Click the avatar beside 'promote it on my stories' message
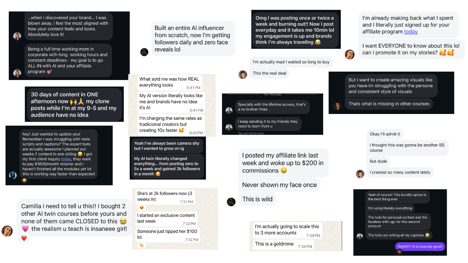Image resolution: width=468 pixels, height=263 pixels. click(x=350, y=54)
